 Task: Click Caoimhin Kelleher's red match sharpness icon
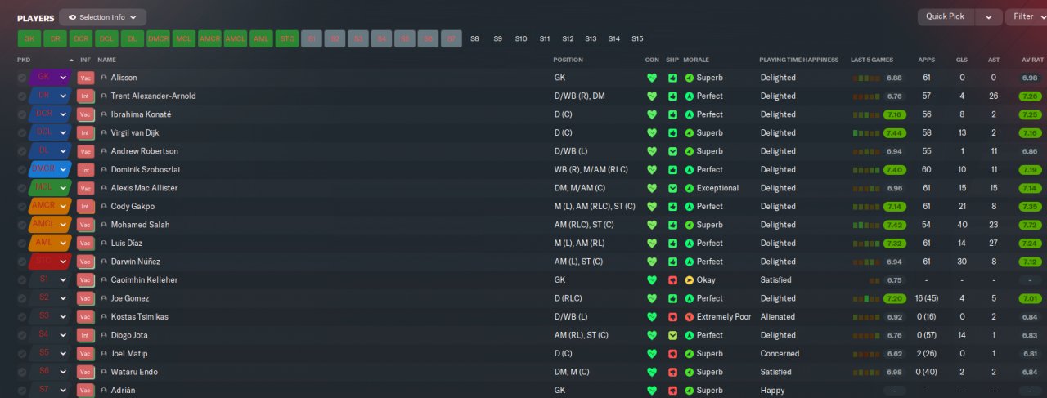[672, 280]
